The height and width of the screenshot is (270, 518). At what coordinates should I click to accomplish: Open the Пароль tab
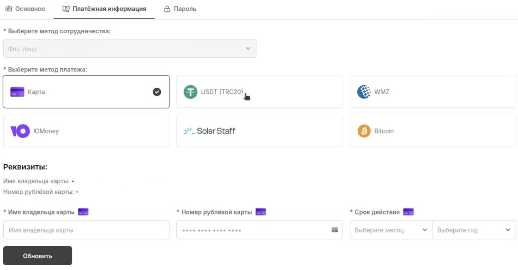coord(180,9)
